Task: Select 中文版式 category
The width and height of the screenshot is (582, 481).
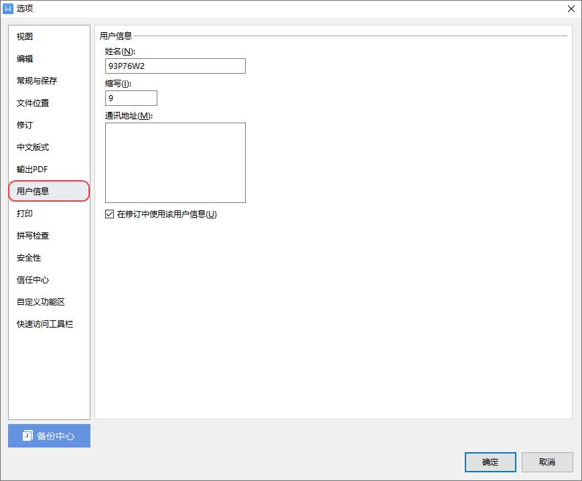Action: 33,147
